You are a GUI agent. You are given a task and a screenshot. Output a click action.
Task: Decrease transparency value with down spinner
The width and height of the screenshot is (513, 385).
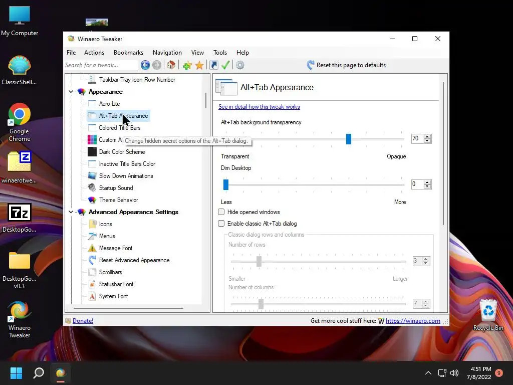point(427,141)
